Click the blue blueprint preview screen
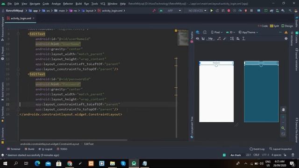Screen dimensions: 299x168 (x=261, y=91)
